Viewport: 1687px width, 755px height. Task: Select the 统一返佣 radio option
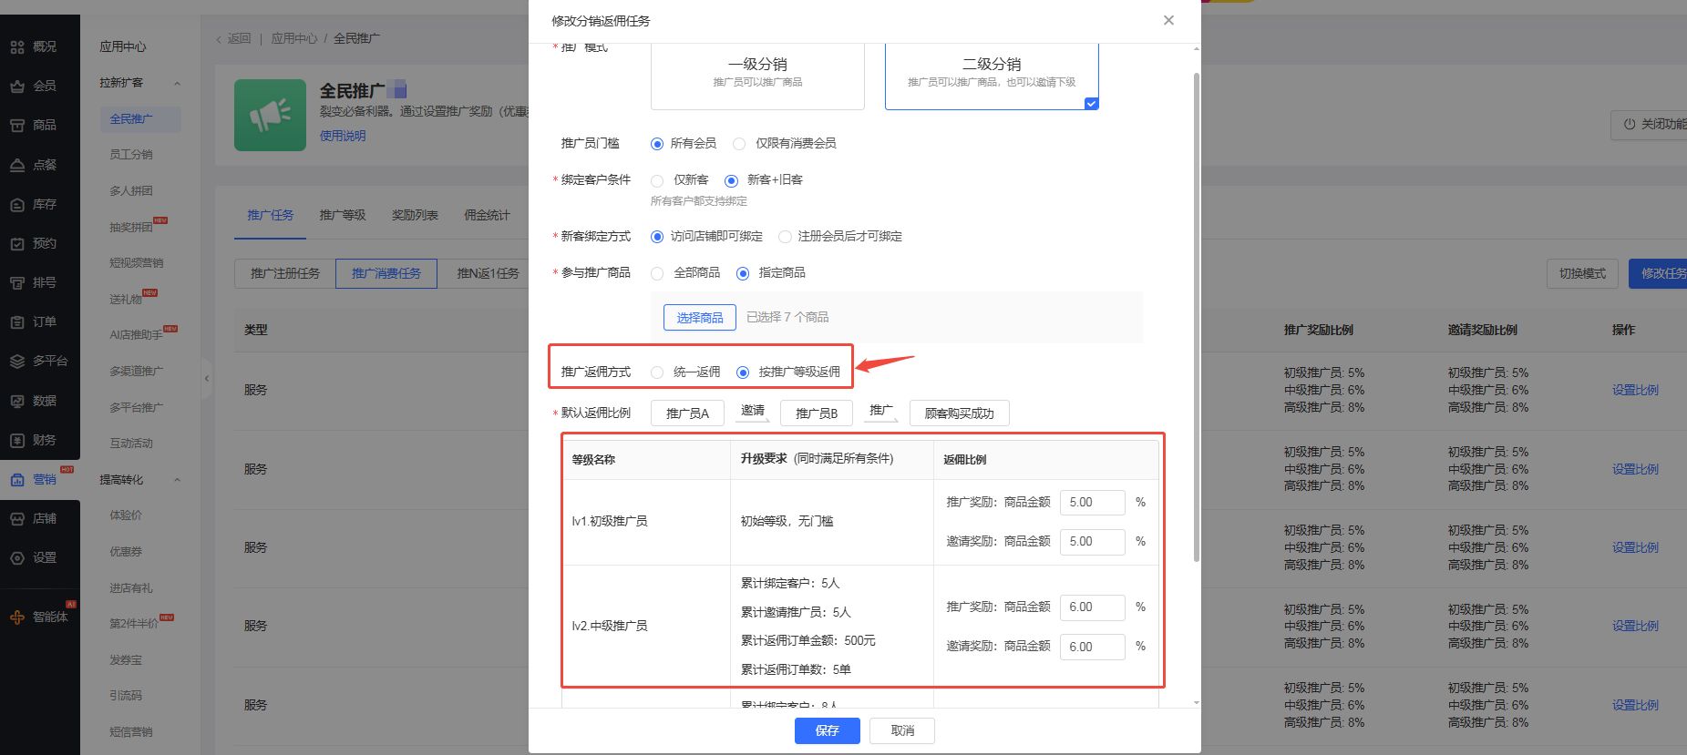pyautogui.click(x=657, y=372)
